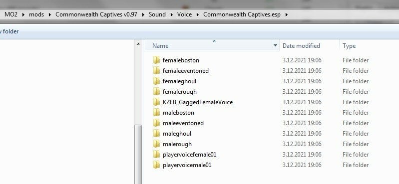
Task: Open the femaleboston folder icon
Action: tap(156, 60)
